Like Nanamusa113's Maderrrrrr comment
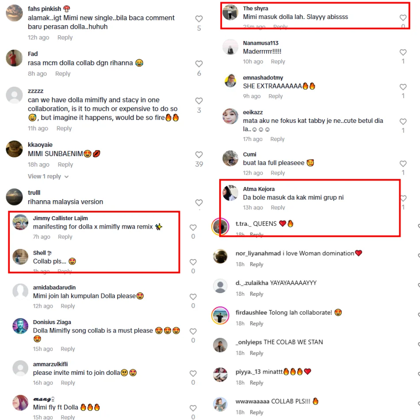 coord(403,52)
